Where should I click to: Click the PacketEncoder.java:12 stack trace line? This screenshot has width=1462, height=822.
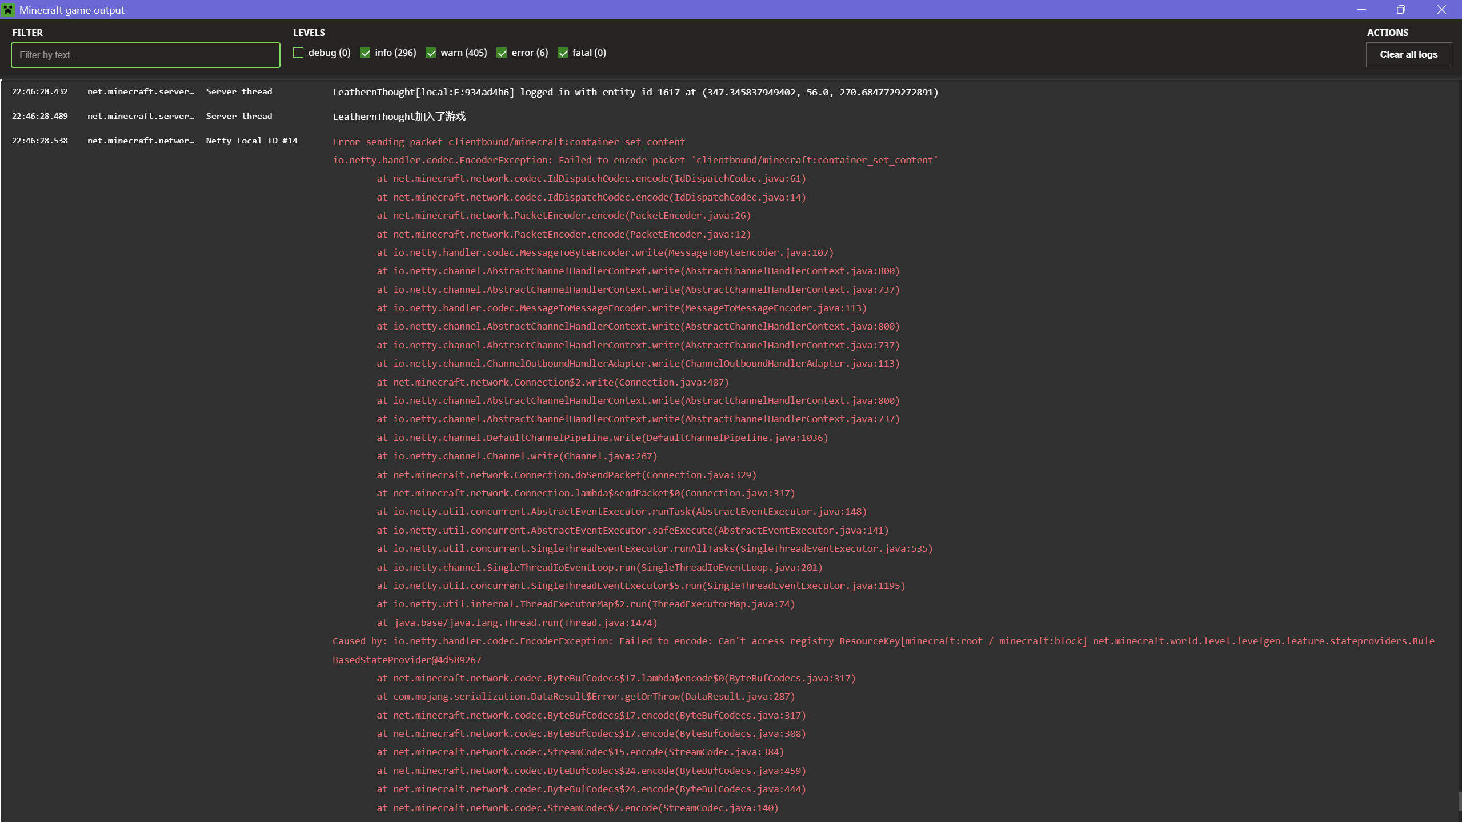564,234
